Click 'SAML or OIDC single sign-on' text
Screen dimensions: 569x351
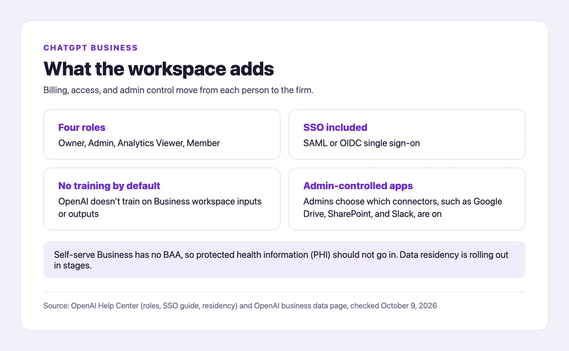(361, 143)
